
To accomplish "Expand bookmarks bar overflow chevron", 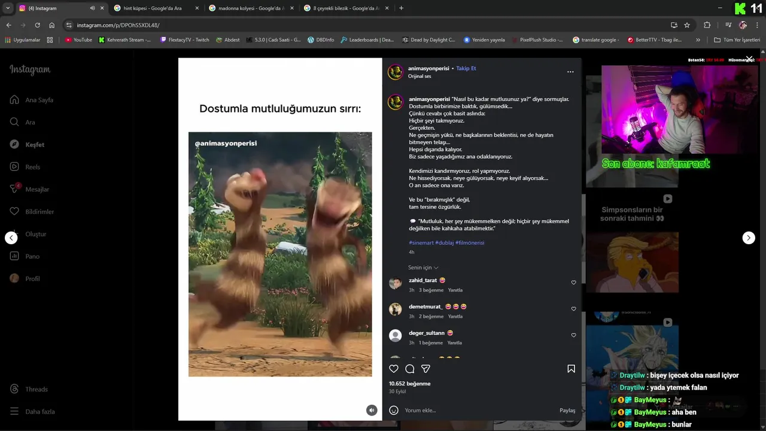I will click(x=698, y=40).
